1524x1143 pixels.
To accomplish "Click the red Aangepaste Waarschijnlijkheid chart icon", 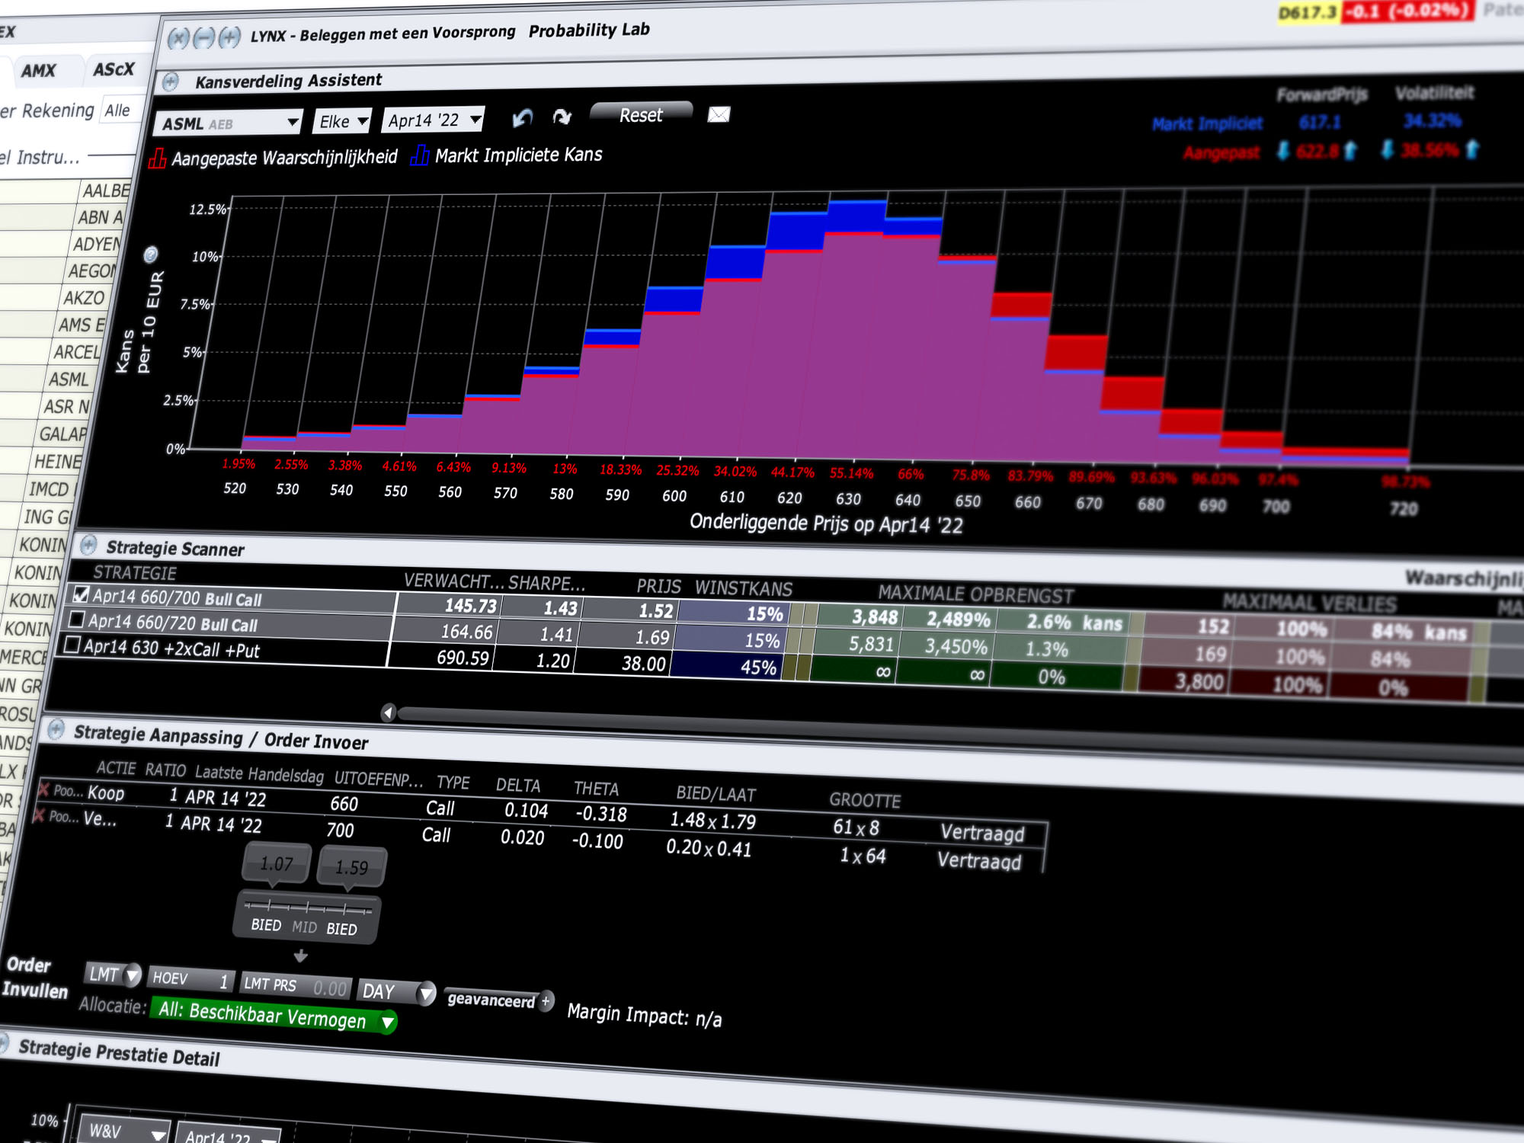I will (158, 158).
